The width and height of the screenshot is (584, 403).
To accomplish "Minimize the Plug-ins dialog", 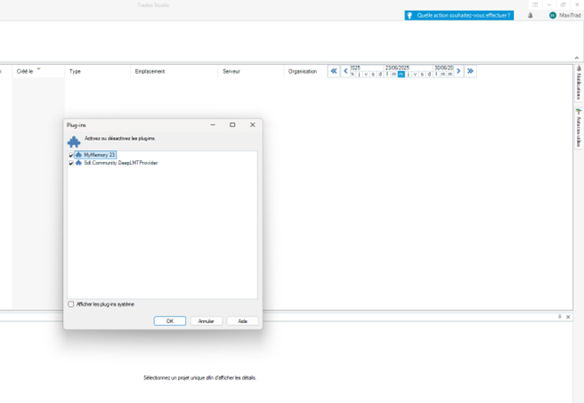I will click(x=213, y=125).
